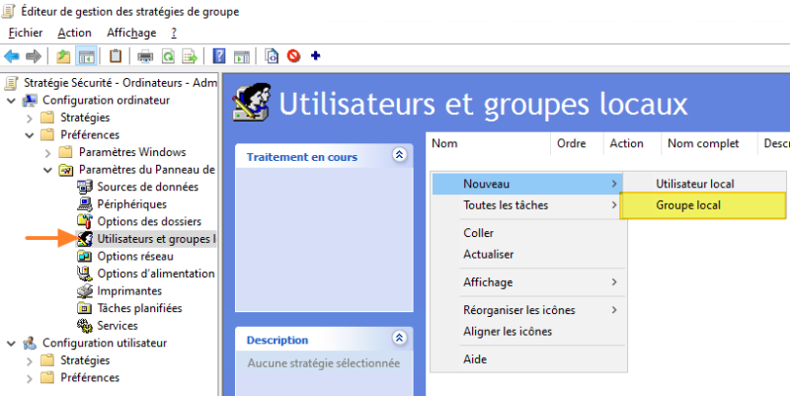Select Utilisateurs et groupes locaux tree item
Image resolution: width=790 pixels, height=396 pixels.
146,239
